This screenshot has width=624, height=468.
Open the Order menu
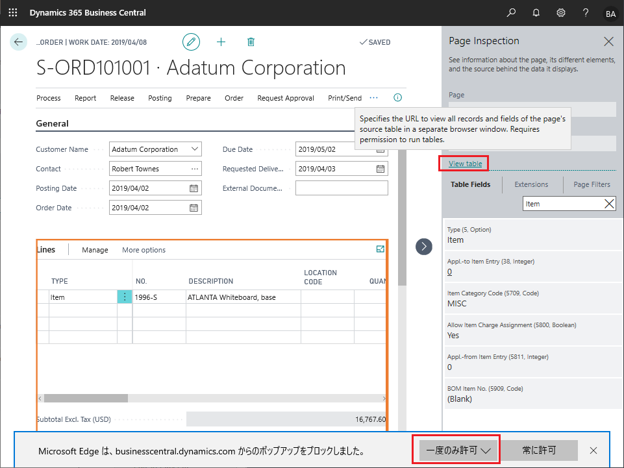pyautogui.click(x=234, y=98)
